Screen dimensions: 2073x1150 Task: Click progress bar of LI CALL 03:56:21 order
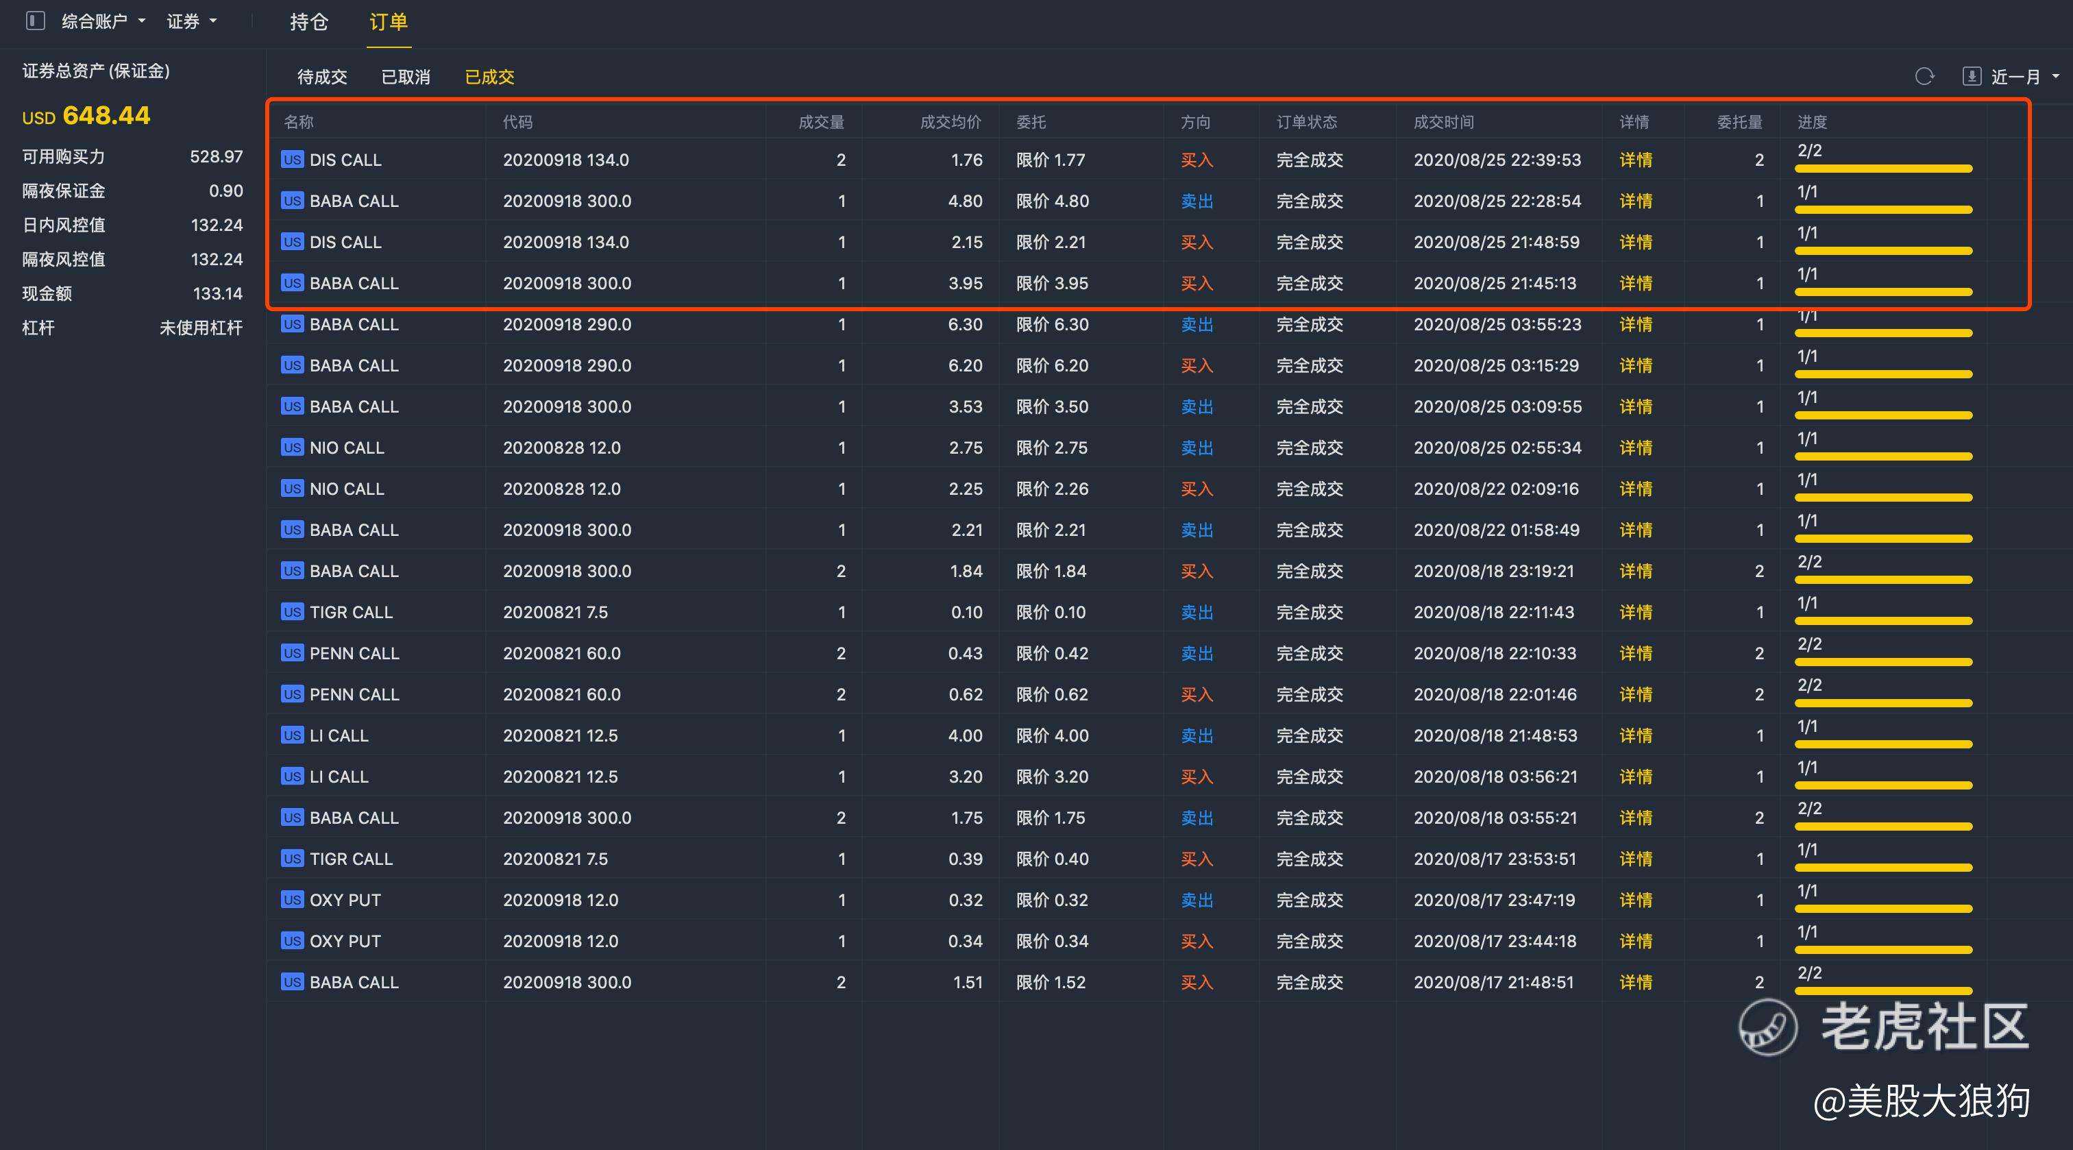[1883, 785]
